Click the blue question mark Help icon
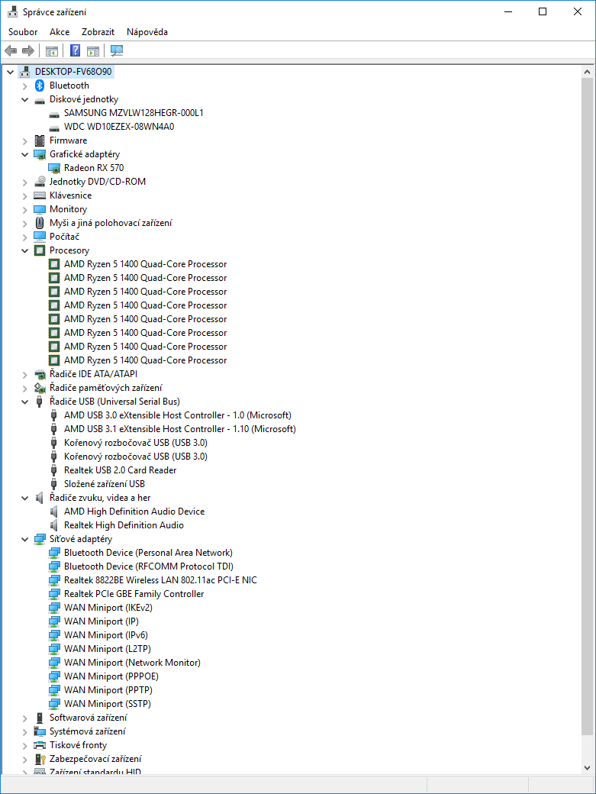Screen dimensions: 596x794 pos(75,51)
